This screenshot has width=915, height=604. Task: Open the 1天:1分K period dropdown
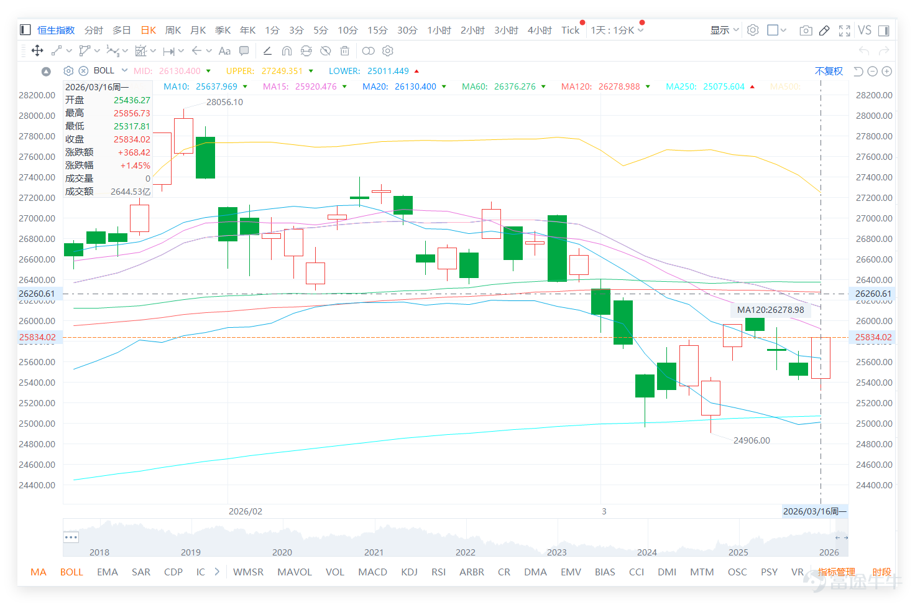pos(617,30)
